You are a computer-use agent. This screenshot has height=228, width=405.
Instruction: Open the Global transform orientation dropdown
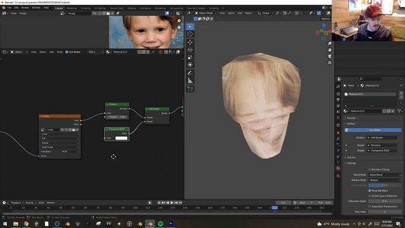click(266, 13)
